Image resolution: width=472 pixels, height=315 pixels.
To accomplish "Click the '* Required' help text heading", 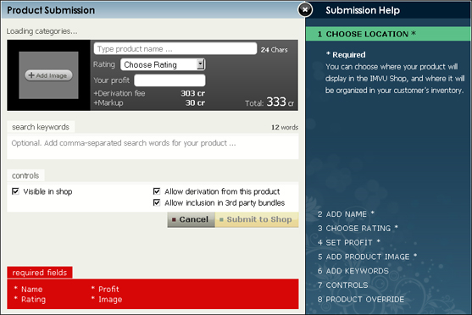I will (346, 55).
